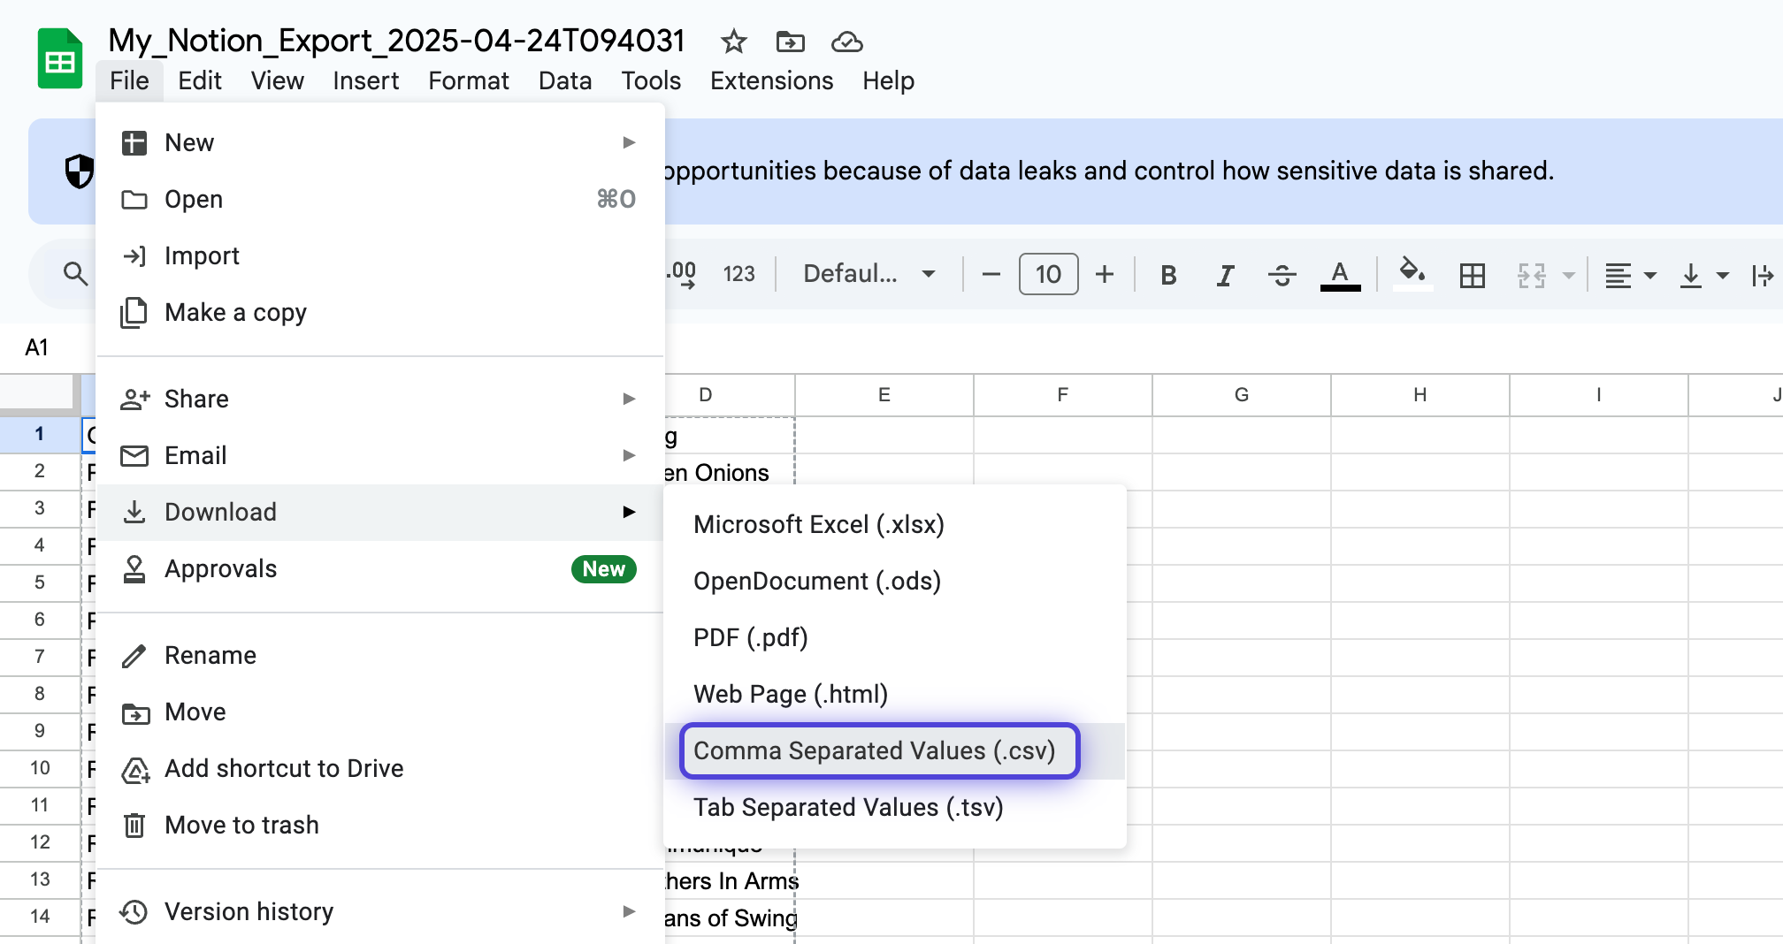
Task: Expand the merge cells dropdown arrow
Action: [1569, 275]
